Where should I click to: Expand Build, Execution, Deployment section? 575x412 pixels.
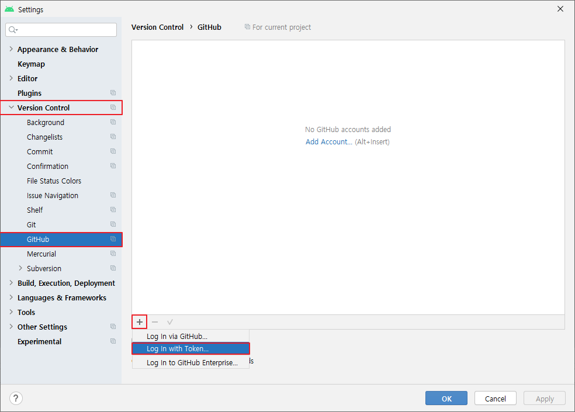pos(11,283)
